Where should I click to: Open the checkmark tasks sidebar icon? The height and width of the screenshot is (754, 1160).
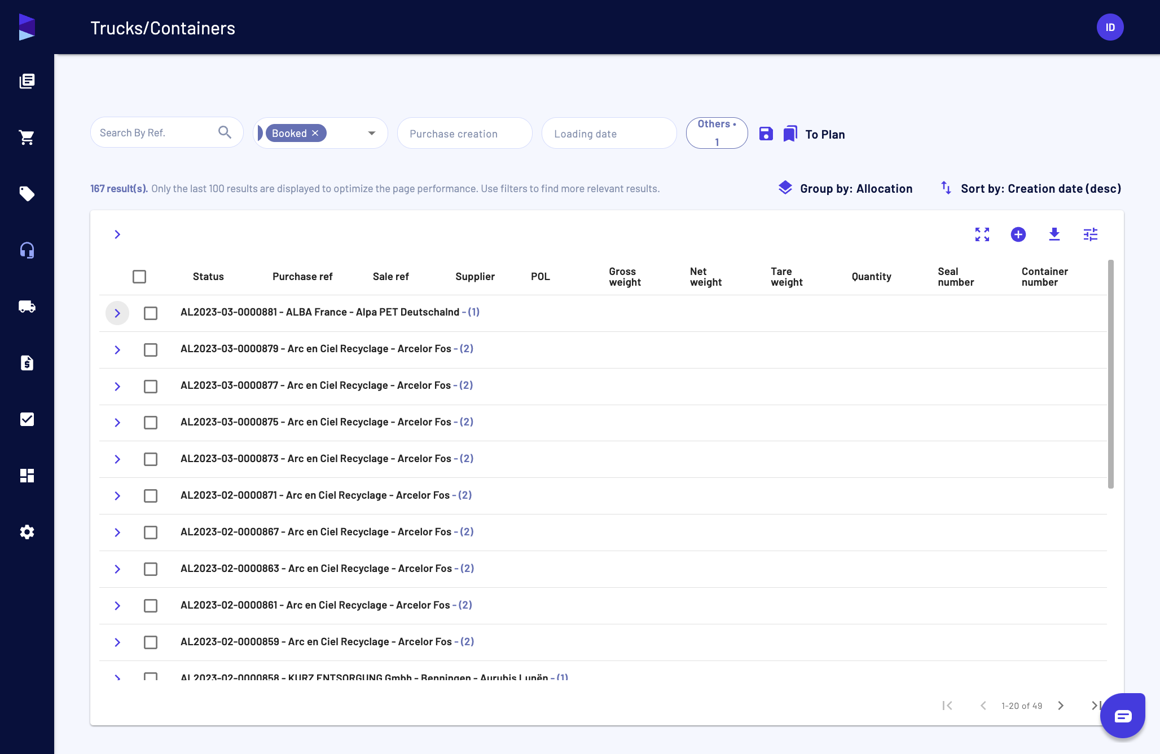(27, 419)
